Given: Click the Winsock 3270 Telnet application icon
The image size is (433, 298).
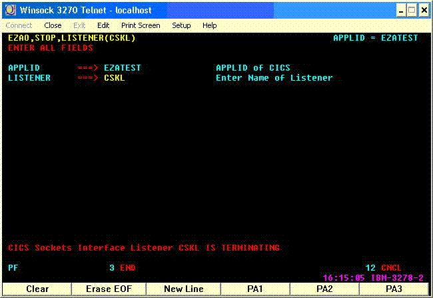Looking at the screenshot, I should [x=10, y=10].
